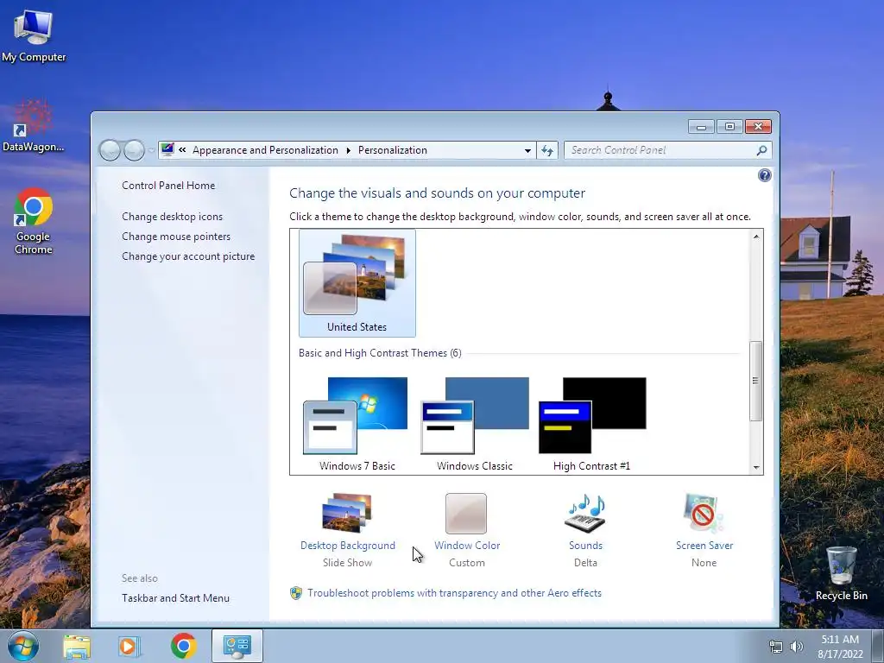Open the Screen Saver icon
884x663 pixels.
[x=703, y=513]
